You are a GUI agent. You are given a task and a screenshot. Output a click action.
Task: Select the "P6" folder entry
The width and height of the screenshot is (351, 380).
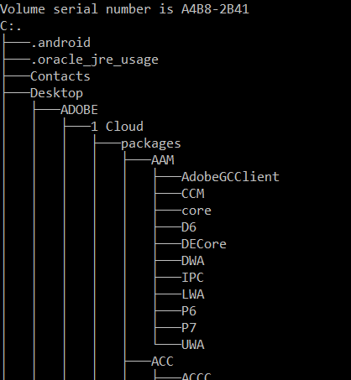tap(189, 311)
